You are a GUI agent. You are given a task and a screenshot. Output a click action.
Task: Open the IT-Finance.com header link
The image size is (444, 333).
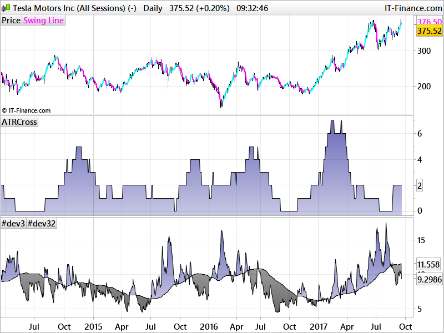point(413,8)
